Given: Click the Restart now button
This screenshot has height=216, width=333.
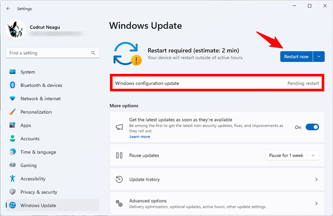Looking at the screenshot, I should [297, 56].
